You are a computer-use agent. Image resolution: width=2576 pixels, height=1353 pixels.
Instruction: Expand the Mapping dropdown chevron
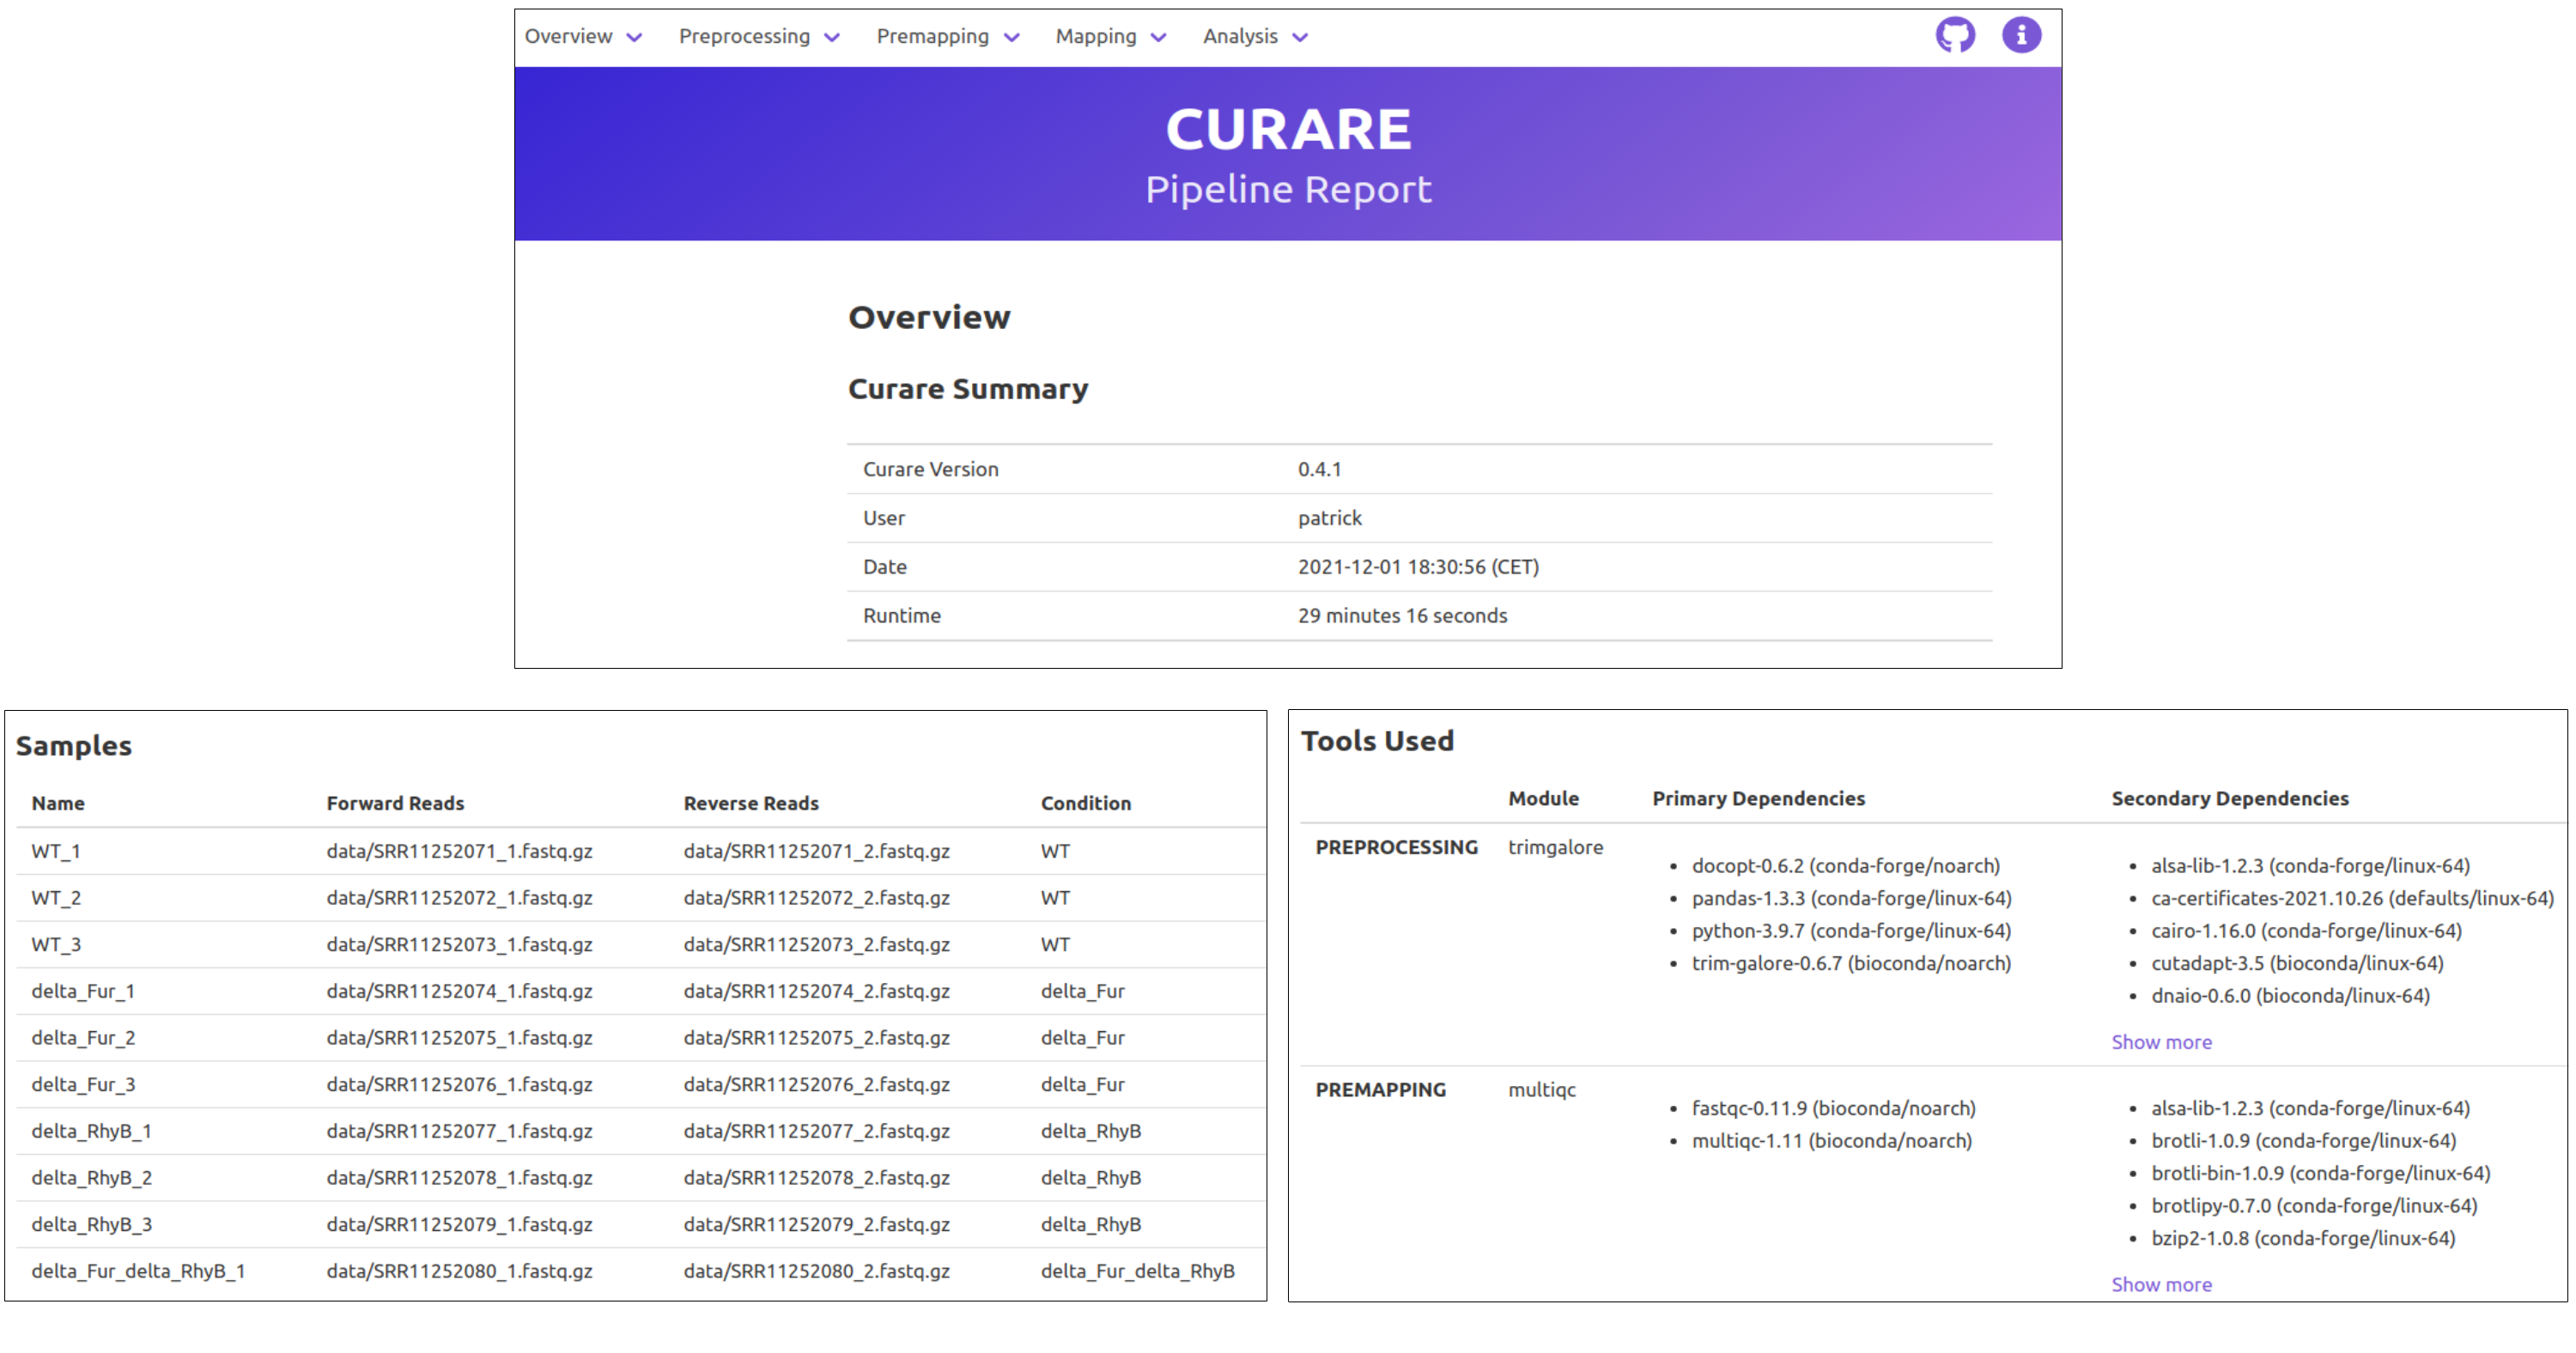click(1159, 36)
